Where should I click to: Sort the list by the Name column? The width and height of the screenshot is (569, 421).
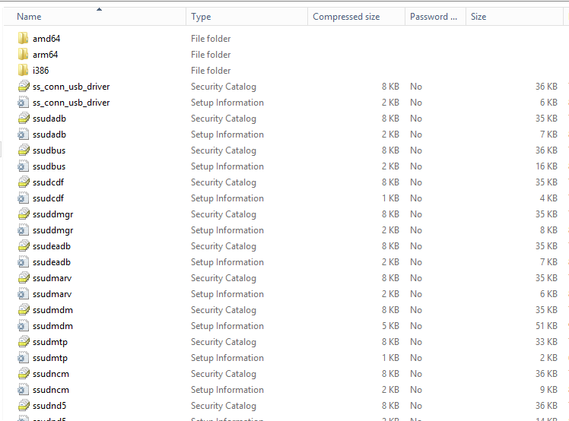coord(29,17)
